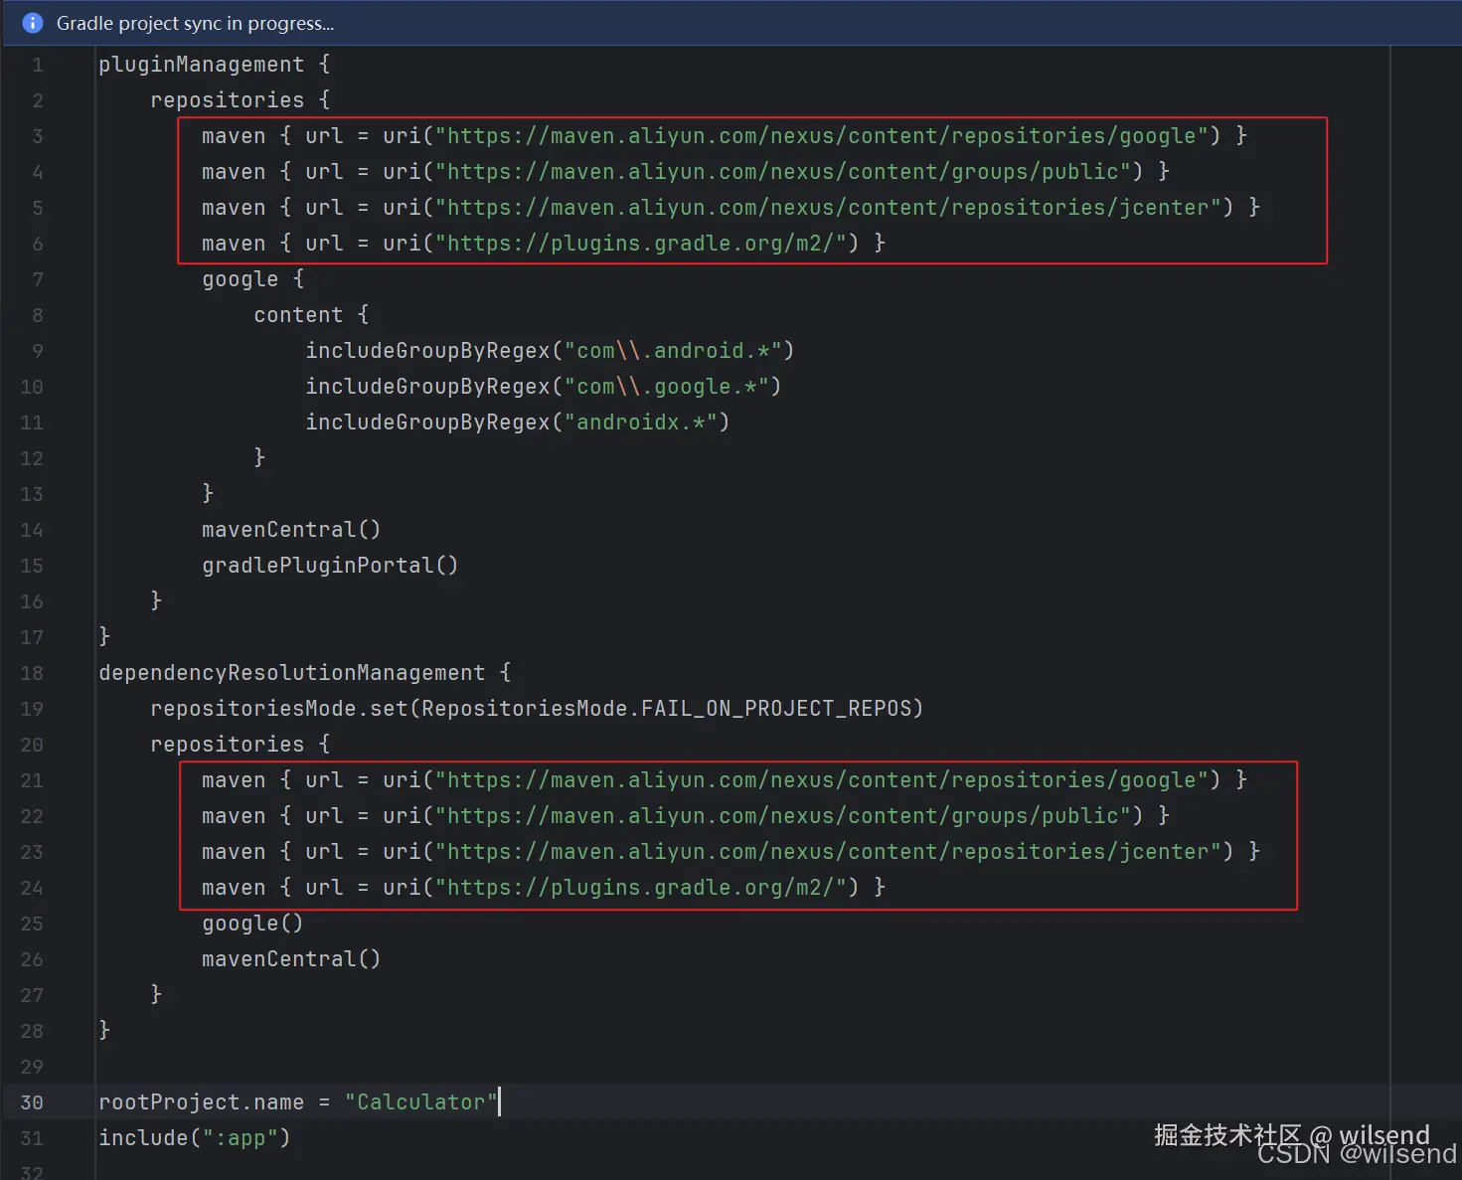Click the google() call on line 25
This screenshot has height=1180, width=1462.
tap(252, 924)
